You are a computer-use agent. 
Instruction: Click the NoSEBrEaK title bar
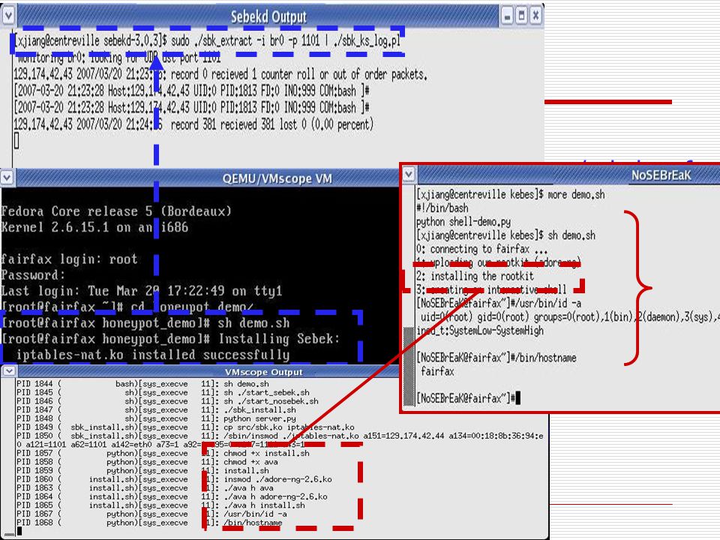coord(661,175)
